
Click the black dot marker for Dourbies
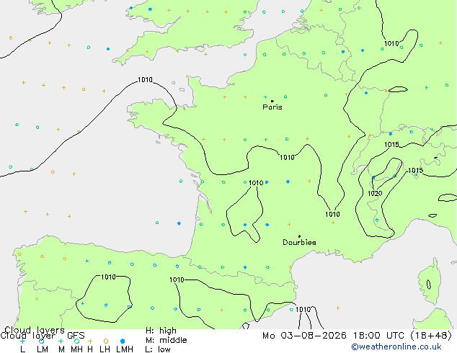click(x=299, y=236)
